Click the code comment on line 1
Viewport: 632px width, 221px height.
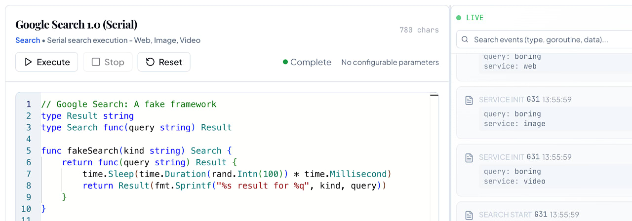point(129,104)
